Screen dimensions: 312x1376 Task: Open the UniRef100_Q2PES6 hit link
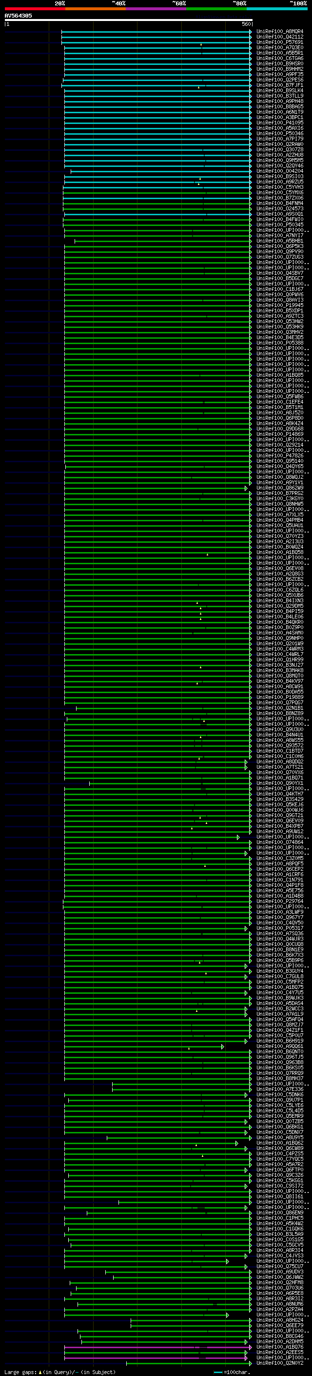(x=280, y=80)
